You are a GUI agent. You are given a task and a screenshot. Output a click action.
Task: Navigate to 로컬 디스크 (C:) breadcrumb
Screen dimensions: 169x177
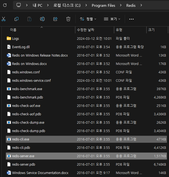[x=67, y=5]
